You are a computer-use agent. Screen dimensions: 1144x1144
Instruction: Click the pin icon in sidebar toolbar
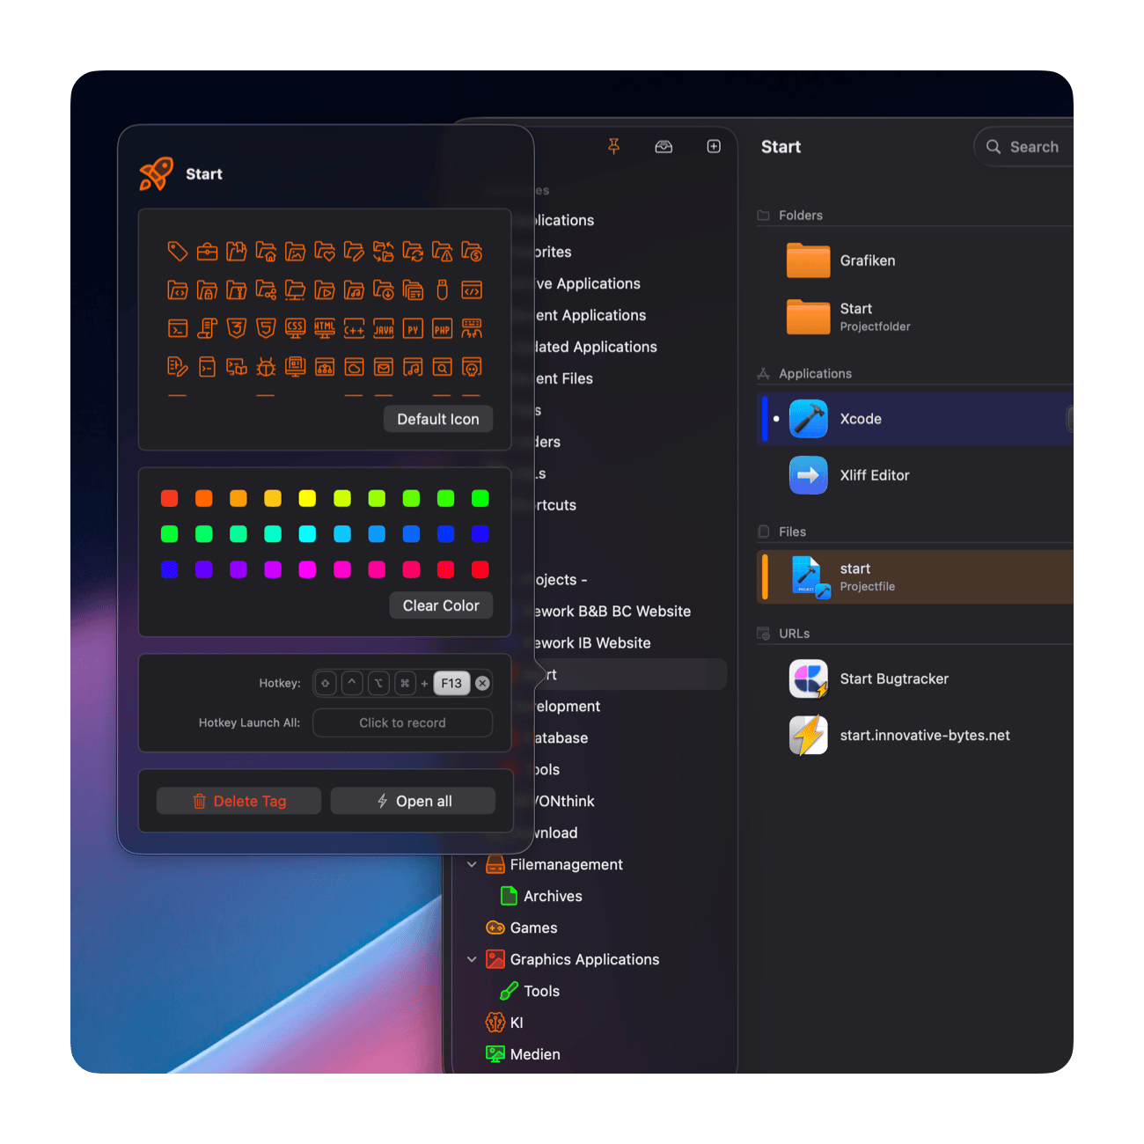click(614, 146)
